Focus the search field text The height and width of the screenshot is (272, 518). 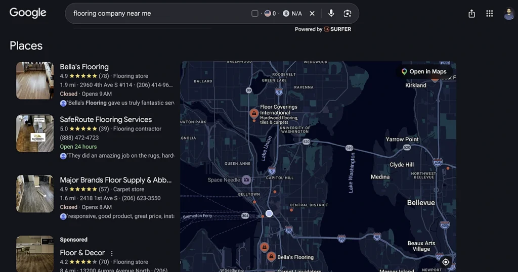[x=112, y=14]
